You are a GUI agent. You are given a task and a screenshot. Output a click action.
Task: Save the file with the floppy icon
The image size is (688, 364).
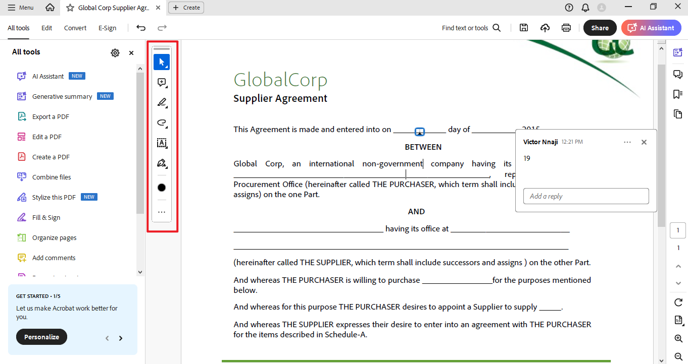524,28
